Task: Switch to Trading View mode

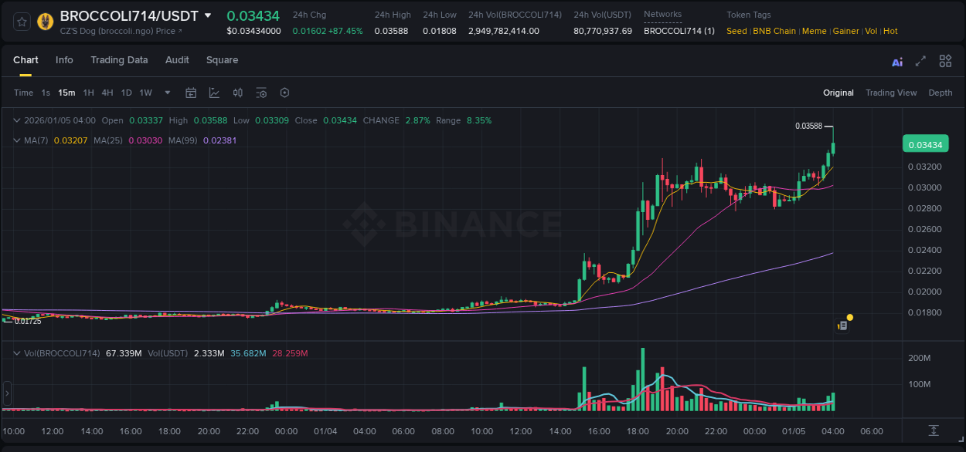Action: point(890,93)
